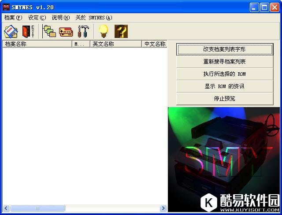This screenshot has height=215, width=282.
Task: Click the green folders toolbar icon
Action: [49, 31]
